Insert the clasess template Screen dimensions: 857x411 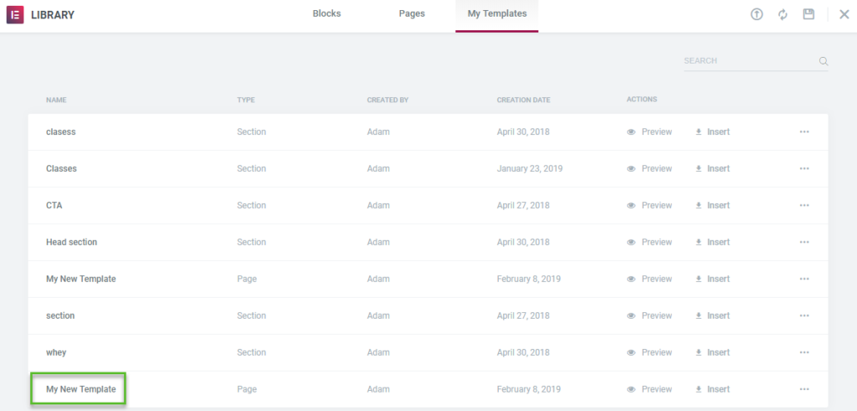coord(712,131)
